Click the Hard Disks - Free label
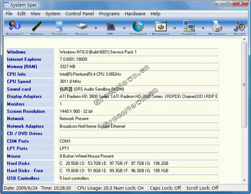Image resolution: width=251 pixels, height=194 pixels. click(x=25, y=171)
